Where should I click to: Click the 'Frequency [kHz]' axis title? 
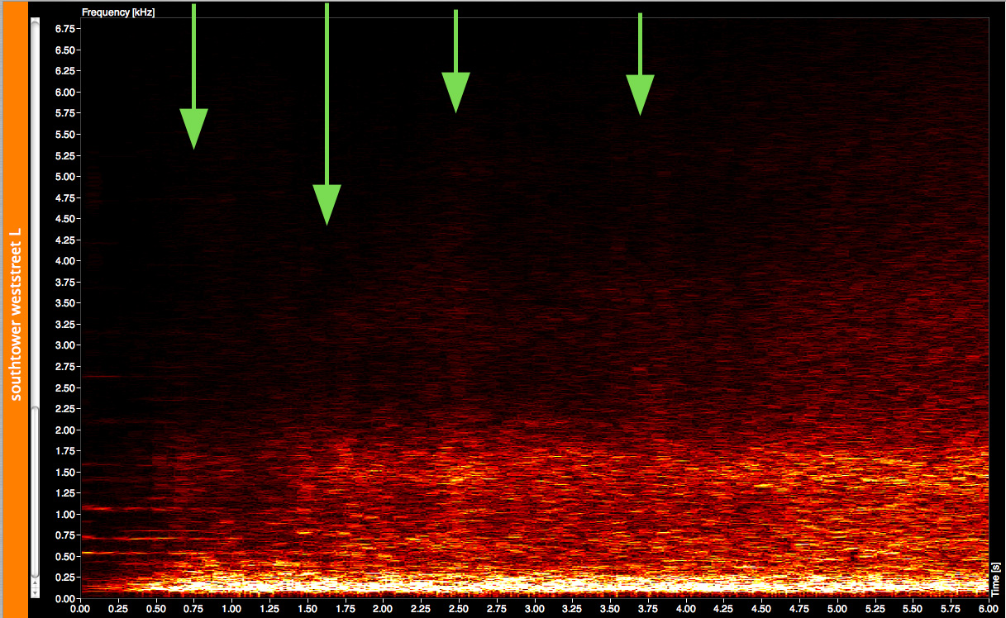tap(118, 12)
